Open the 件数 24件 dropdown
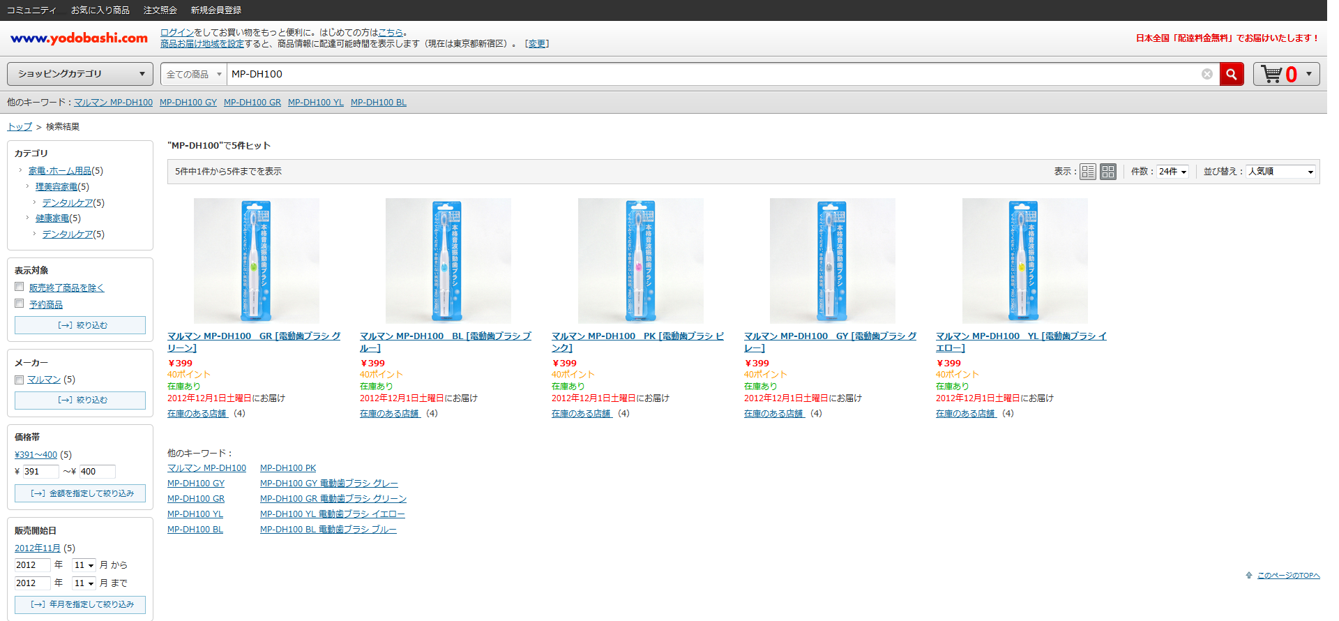Viewport: 1339px width, 621px height. [x=1173, y=172]
